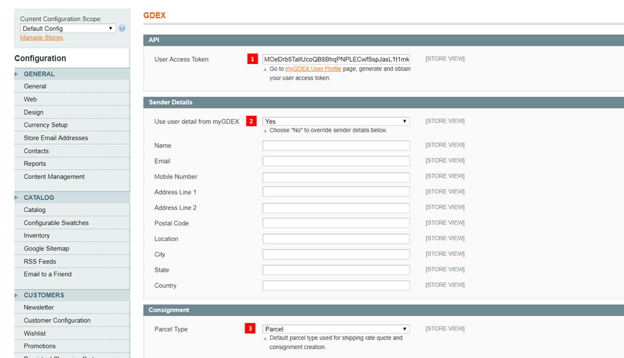Focus the Mobile Number field
This screenshot has height=358, width=624.
[x=337, y=177]
